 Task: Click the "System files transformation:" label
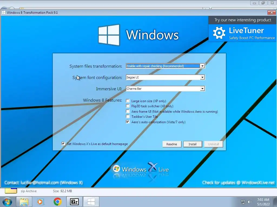95,66
